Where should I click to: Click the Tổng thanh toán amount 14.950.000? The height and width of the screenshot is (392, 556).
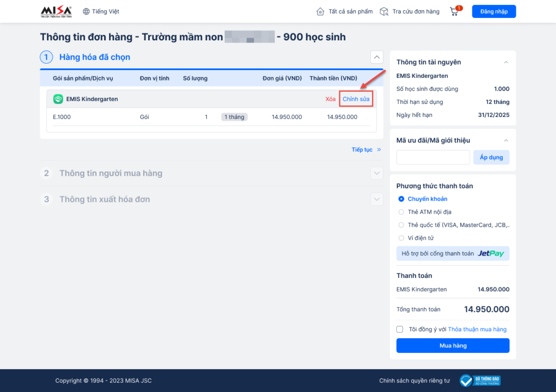(486, 309)
